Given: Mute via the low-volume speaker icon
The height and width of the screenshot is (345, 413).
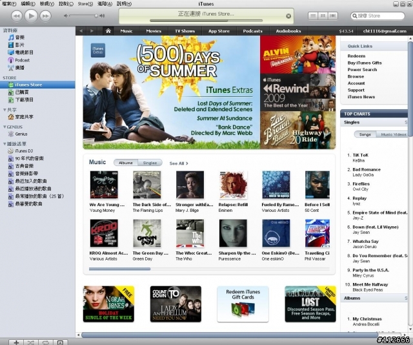Looking at the screenshot, I should click(66, 16).
